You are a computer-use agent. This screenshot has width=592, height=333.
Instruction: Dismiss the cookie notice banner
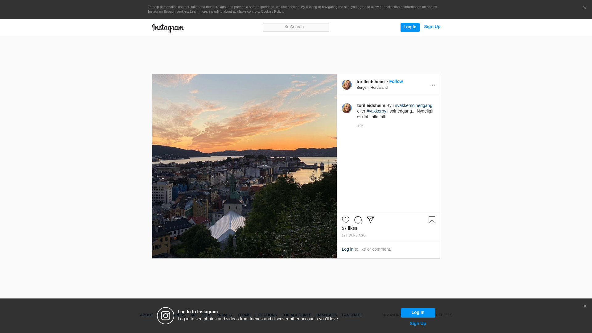[585, 8]
